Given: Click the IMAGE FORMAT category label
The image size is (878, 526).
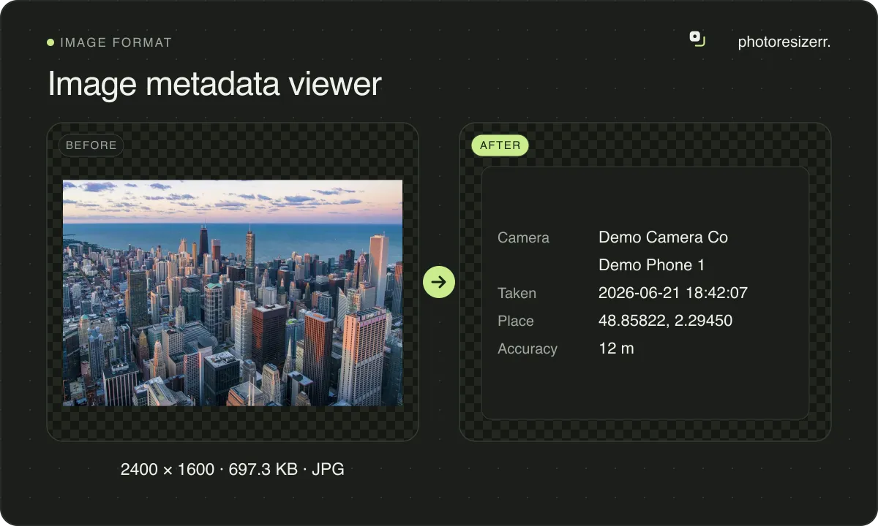Looking at the screenshot, I should point(116,42).
